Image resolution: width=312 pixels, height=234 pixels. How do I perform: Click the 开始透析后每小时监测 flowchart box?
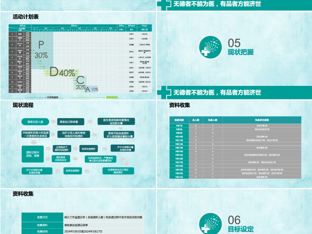tap(35, 134)
